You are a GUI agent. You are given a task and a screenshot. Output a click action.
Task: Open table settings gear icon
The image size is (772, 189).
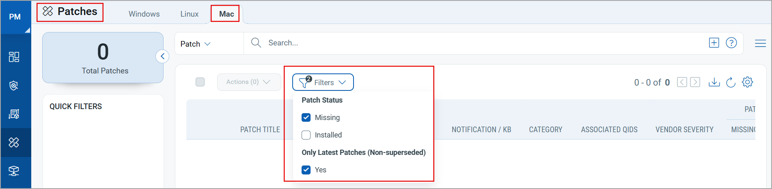tap(747, 82)
